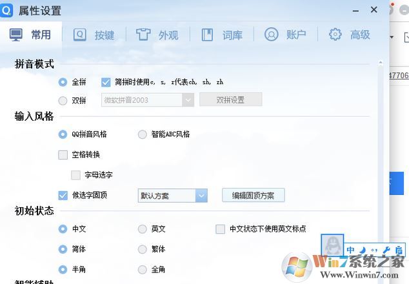Uncheck 简拼时使用c, s, z checkbox
409x284 pixels.
pos(106,82)
